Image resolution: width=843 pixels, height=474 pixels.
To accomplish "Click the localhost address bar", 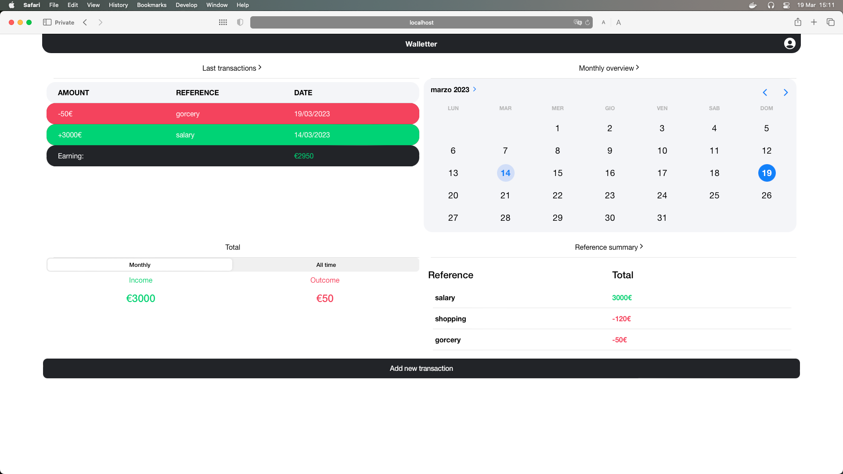I will tap(421, 22).
